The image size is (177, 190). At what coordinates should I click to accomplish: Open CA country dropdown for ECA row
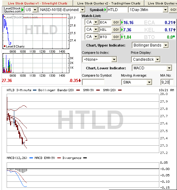(92, 22)
